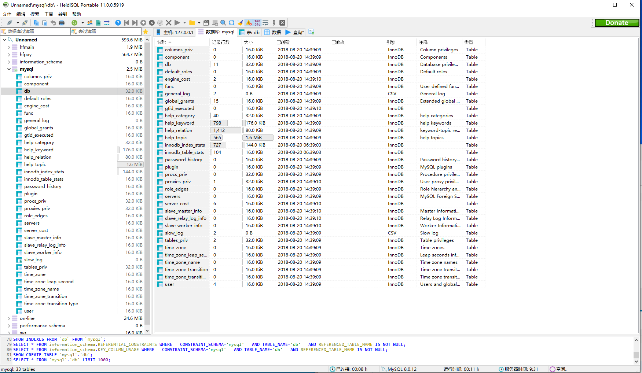Click the find text magnifier icon

pyautogui.click(x=223, y=23)
